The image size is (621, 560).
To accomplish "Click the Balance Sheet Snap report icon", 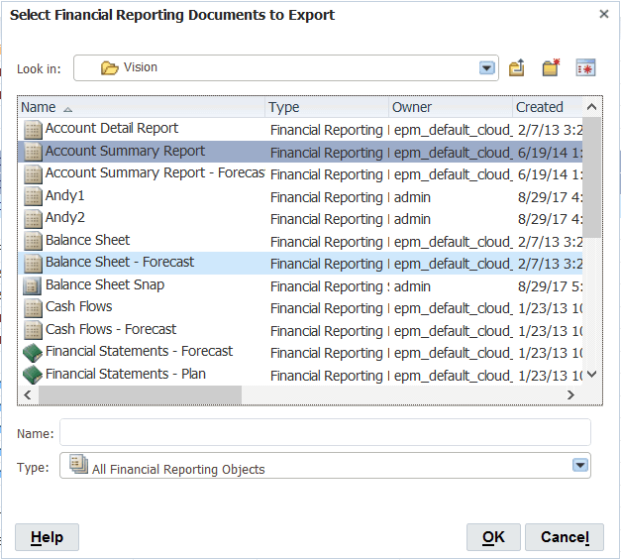I will pos(33,285).
